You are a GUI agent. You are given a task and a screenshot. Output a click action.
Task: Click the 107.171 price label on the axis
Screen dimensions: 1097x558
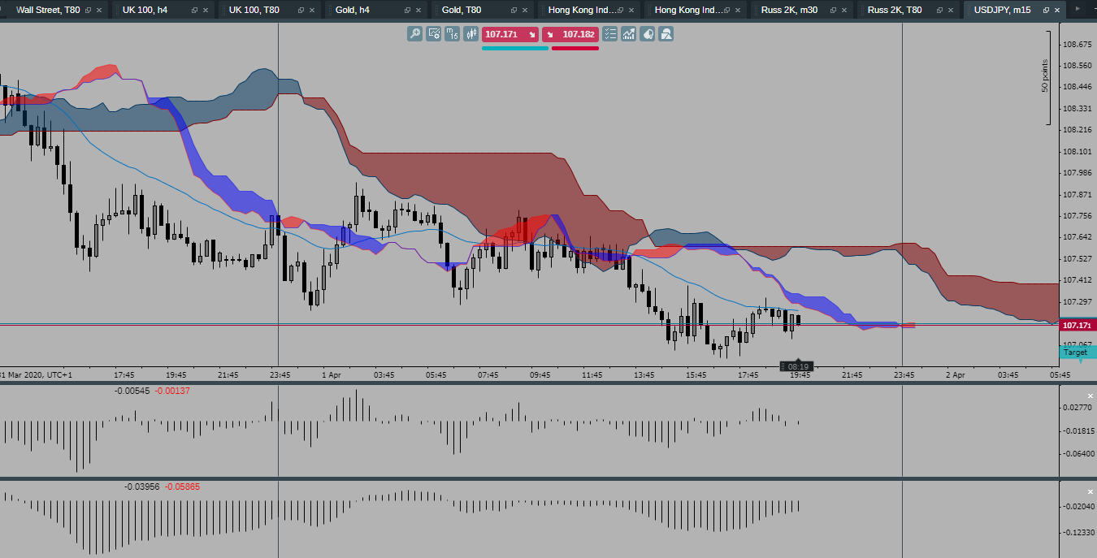1078,324
